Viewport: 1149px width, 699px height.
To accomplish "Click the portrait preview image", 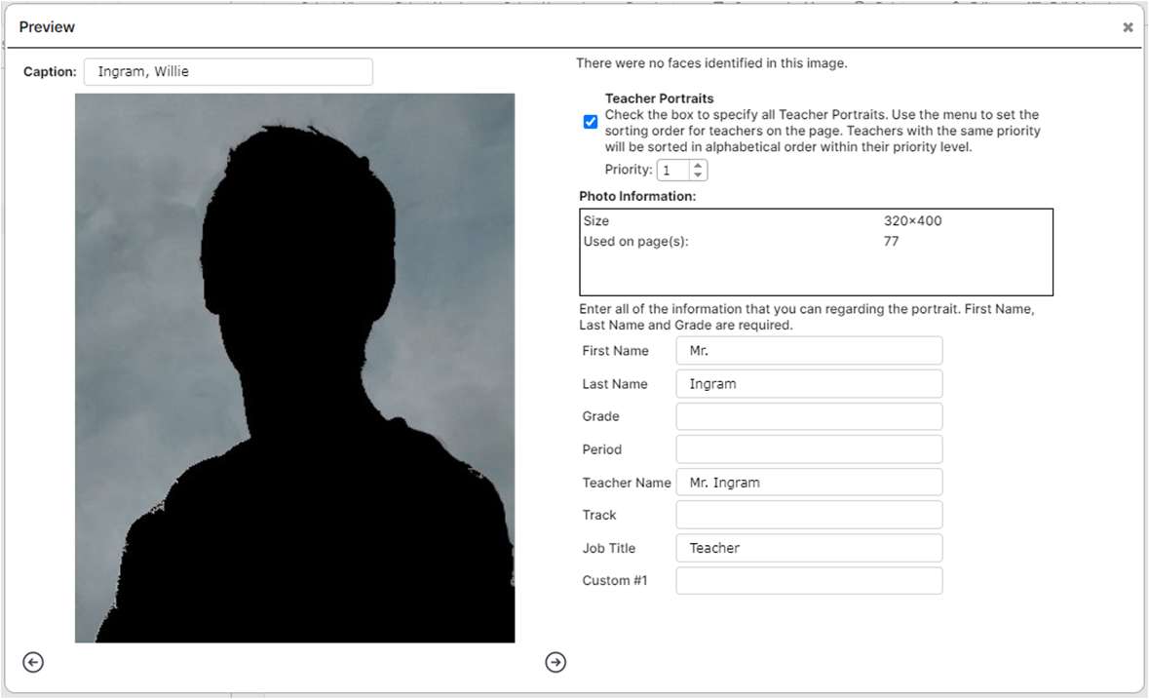I will (x=294, y=368).
